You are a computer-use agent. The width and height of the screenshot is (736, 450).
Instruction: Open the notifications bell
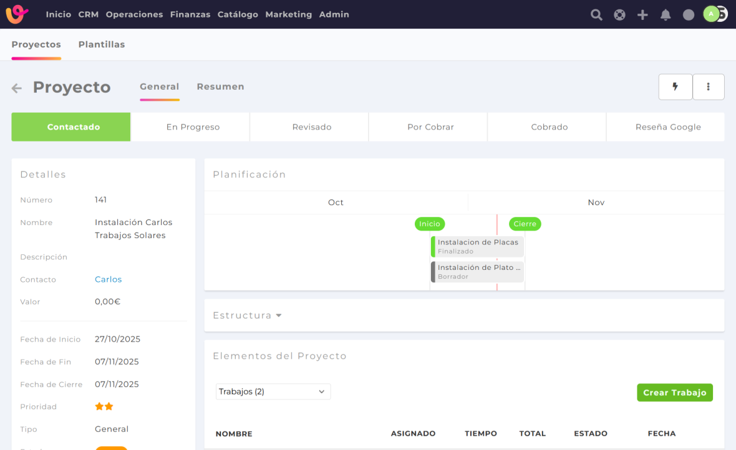666,15
